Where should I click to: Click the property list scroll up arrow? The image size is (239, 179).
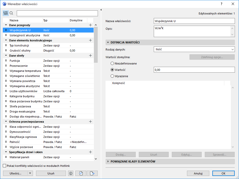[96, 25]
